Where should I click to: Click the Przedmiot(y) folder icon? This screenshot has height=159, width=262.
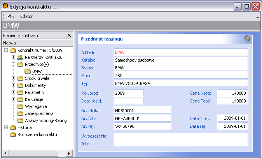[x=20, y=64]
